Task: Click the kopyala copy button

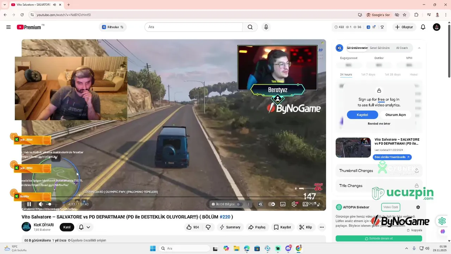Action: pos(414,230)
